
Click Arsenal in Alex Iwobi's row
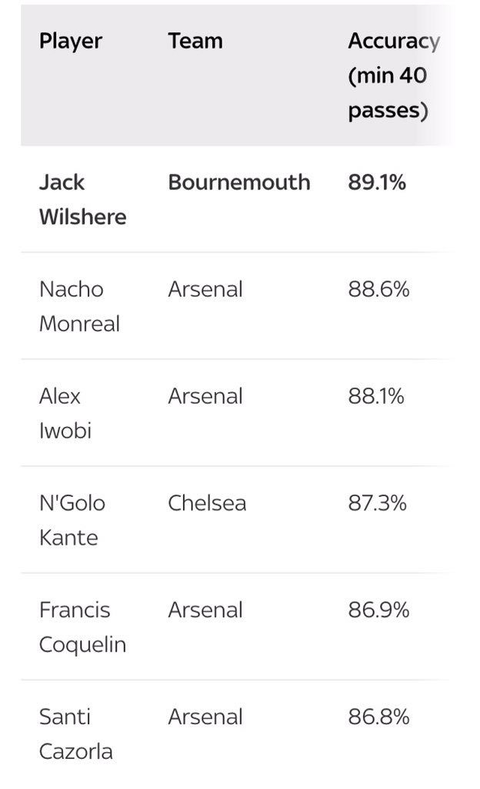point(205,397)
